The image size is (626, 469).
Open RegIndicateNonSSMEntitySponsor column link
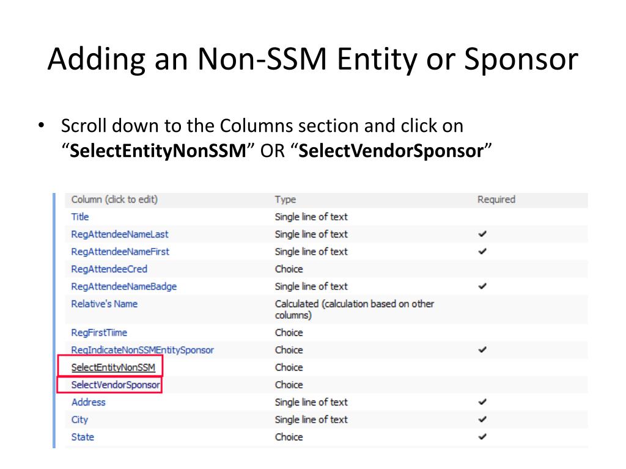[142, 350]
